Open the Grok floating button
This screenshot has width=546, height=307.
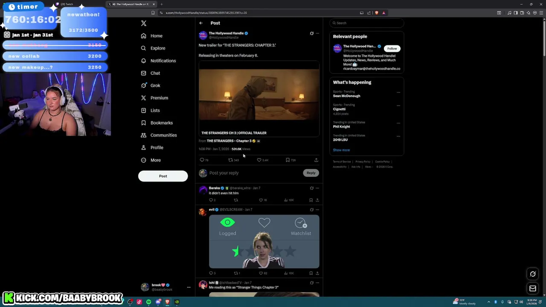coord(533,274)
